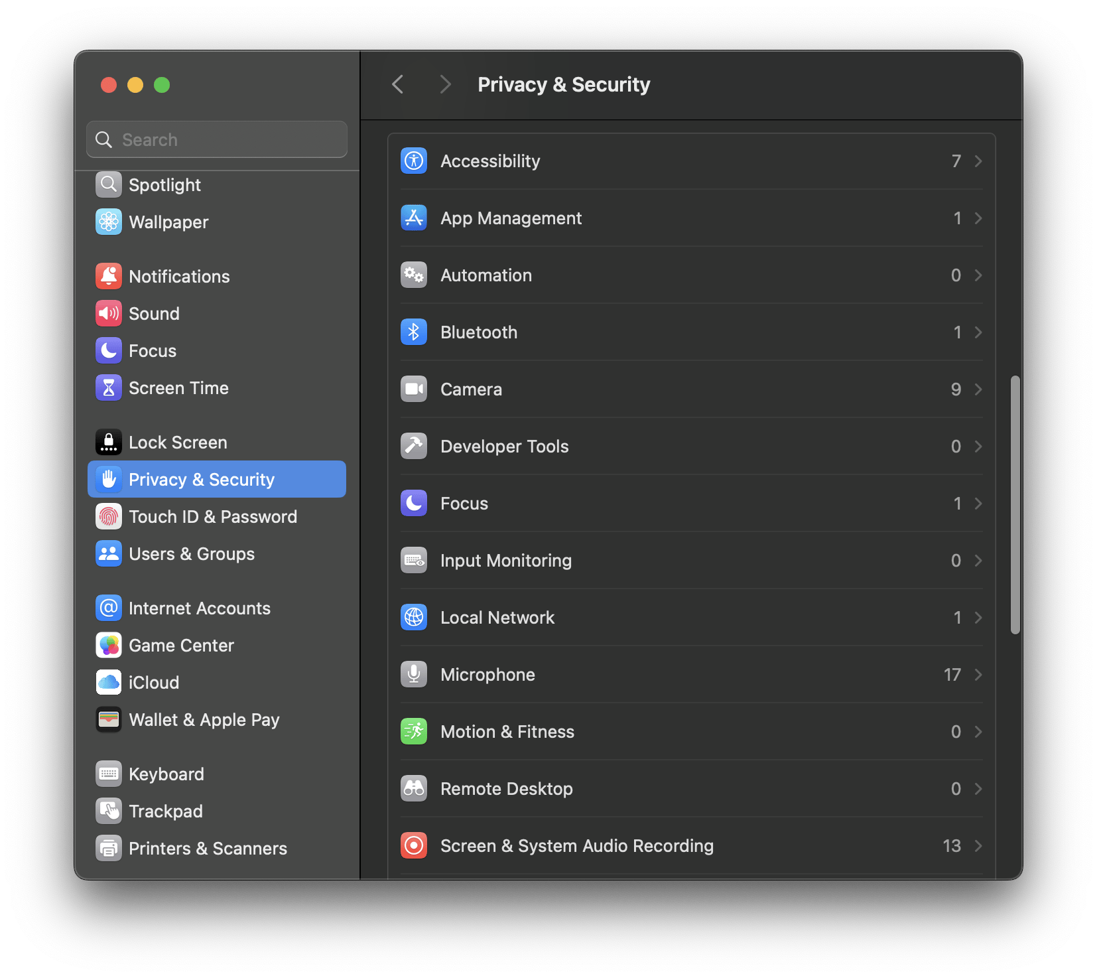
Task: Go to Lock Screen settings
Action: click(x=217, y=443)
